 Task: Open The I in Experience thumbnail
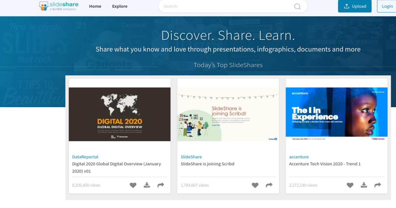(x=337, y=114)
